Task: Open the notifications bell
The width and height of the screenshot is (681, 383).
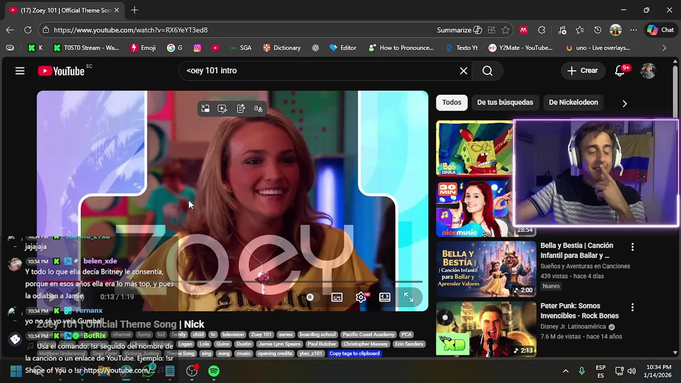Action: click(x=620, y=71)
